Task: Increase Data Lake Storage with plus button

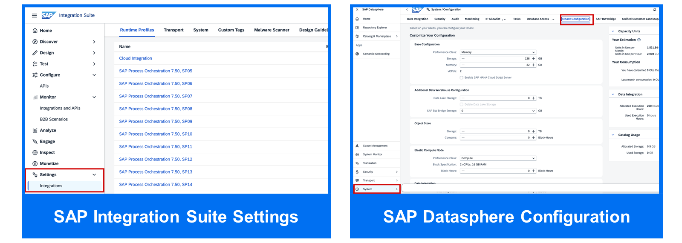Action: tap(533, 98)
